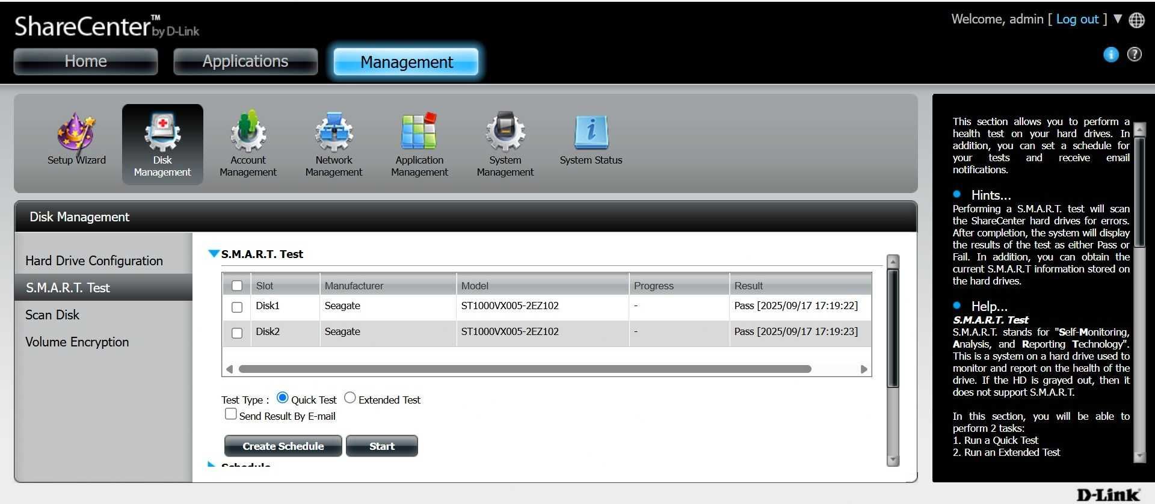The image size is (1155, 504).
Task: Open System Management icon
Action: coord(505,144)
